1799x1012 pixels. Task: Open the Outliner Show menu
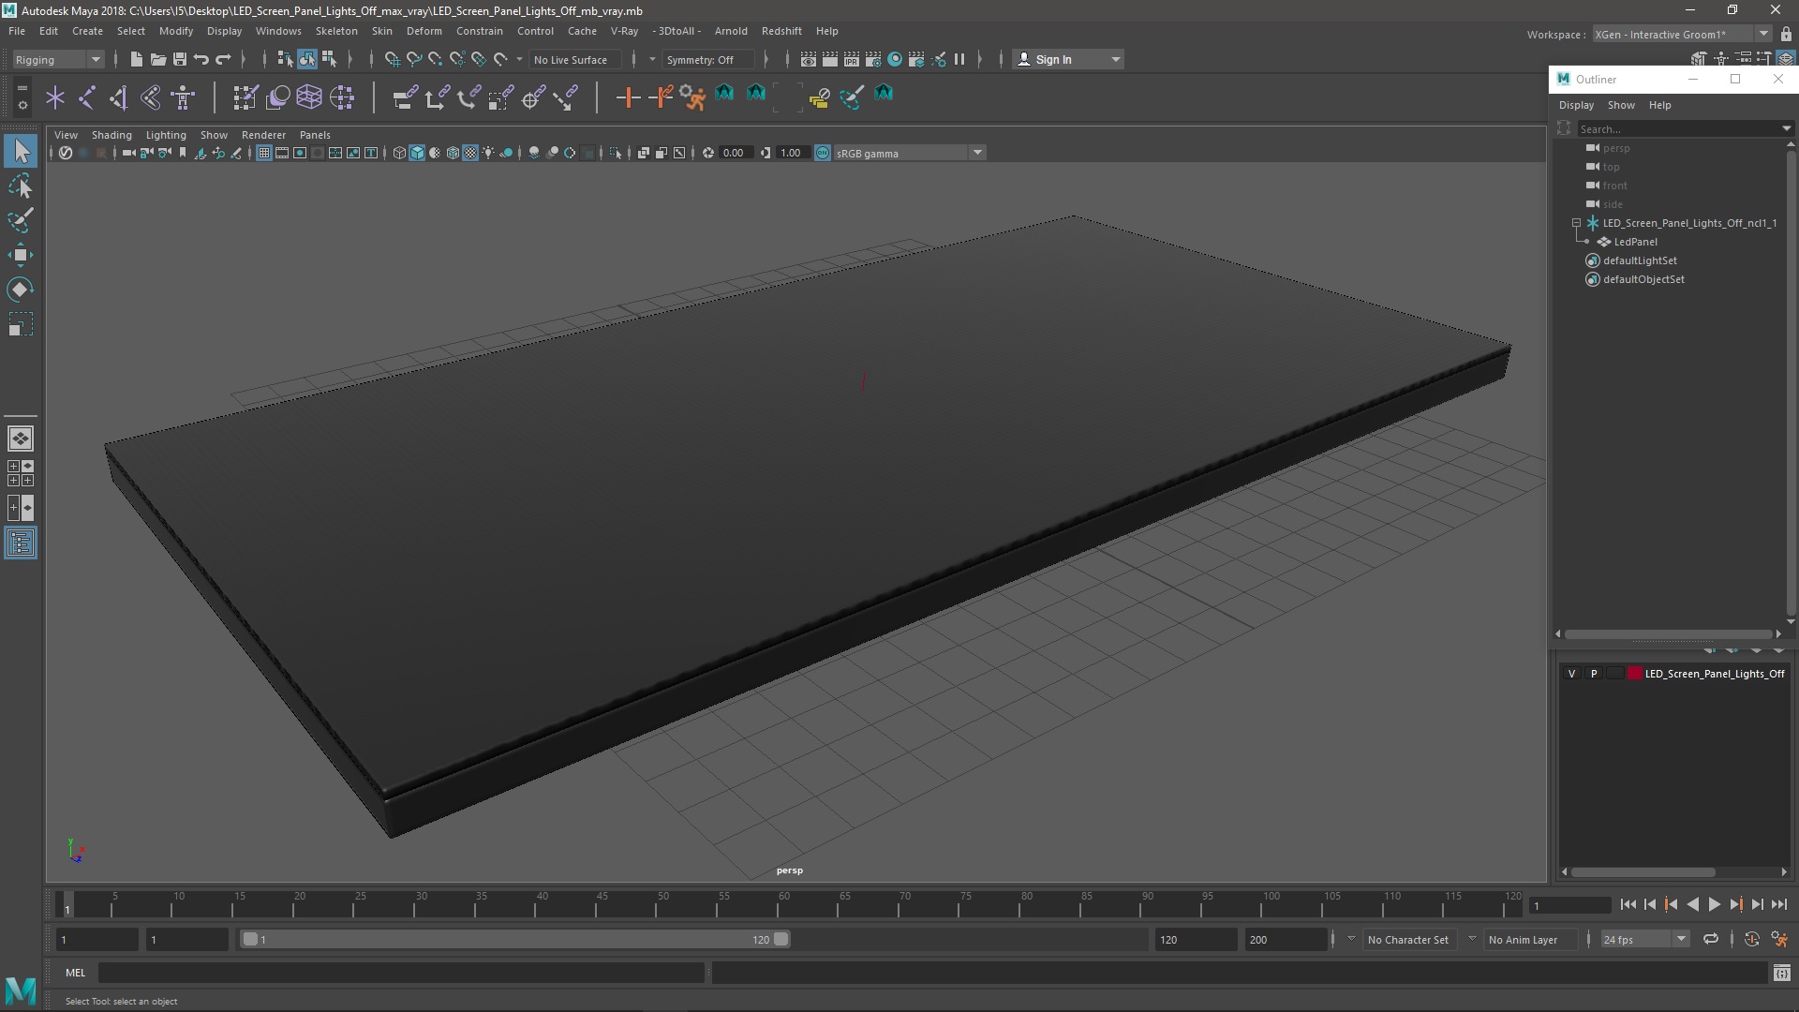[1621, 105]
